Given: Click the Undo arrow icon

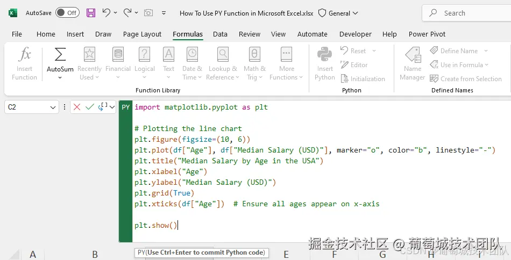Looking at the screenshot, I should [106, 13].
